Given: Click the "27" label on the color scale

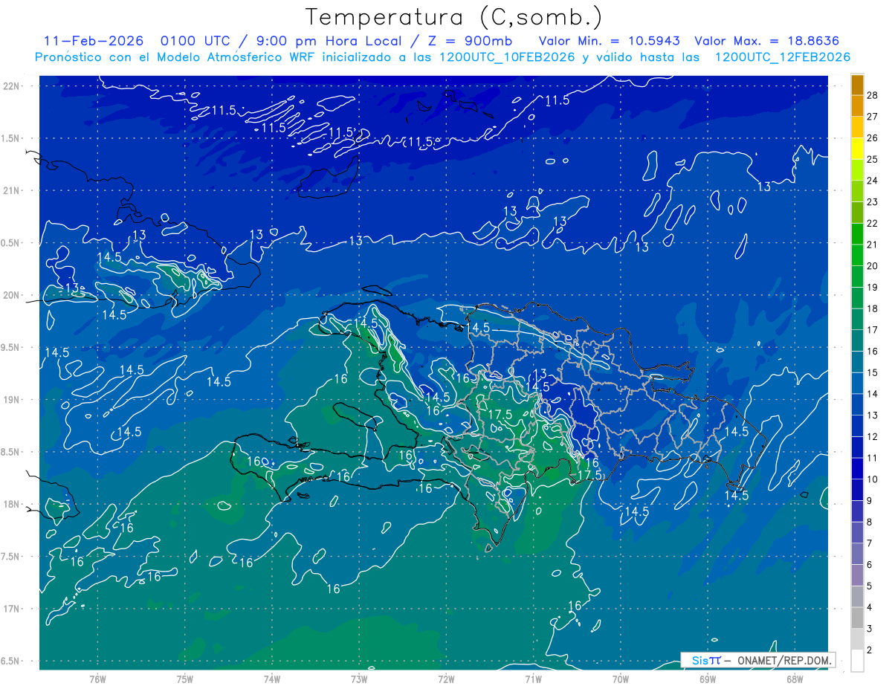Looking at the screenshot, I should click(873, 117).
